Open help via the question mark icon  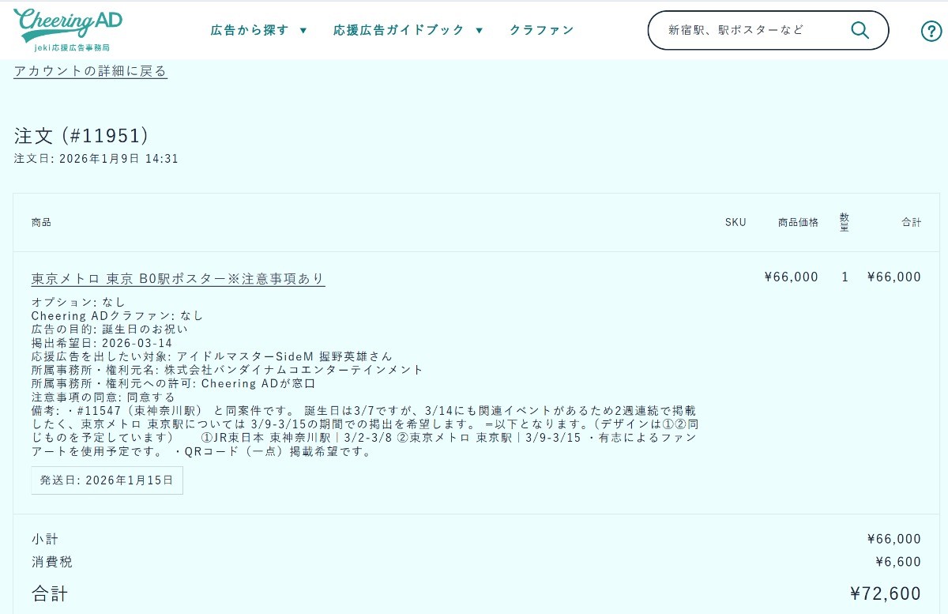pos(931,31)
